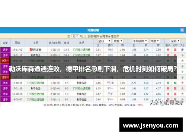The width and height of the screenshot is (186, 135).
Task: Untick the 德甲 checkbox
Action: pos(101,37)
